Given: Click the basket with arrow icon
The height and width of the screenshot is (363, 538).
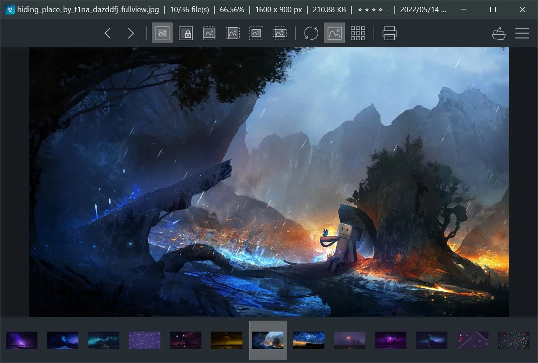Looking at the screenshot, I should pos(498,33).
